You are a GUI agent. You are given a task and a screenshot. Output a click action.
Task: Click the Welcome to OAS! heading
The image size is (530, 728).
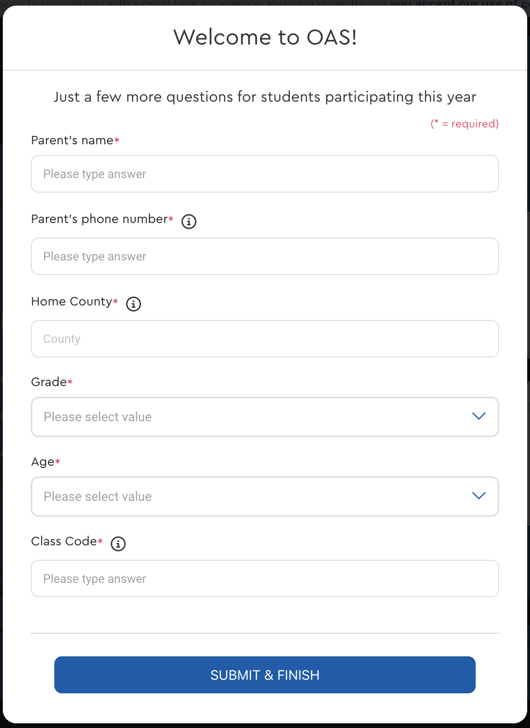click(x=265, y=37)
